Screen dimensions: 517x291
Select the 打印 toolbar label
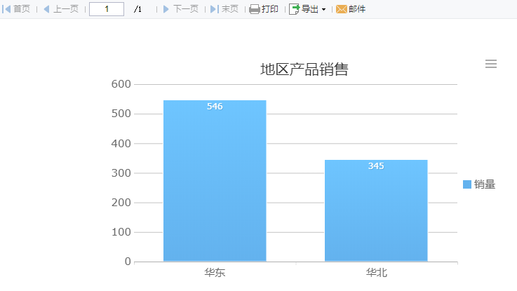click(x=270, y=9)
